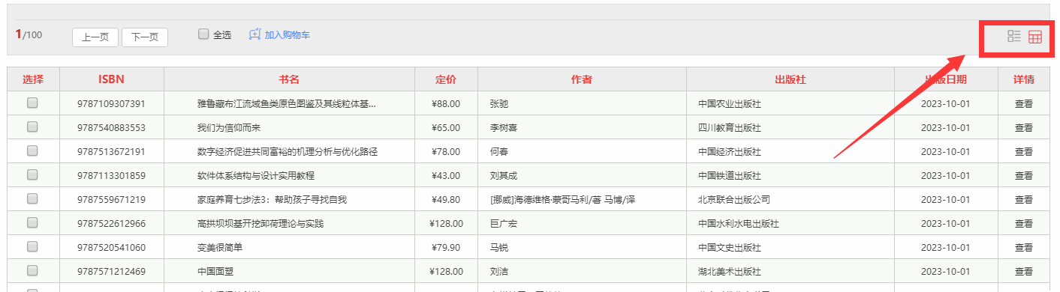
Task: Go to previous page with 上一页
Action: [95, 37]
